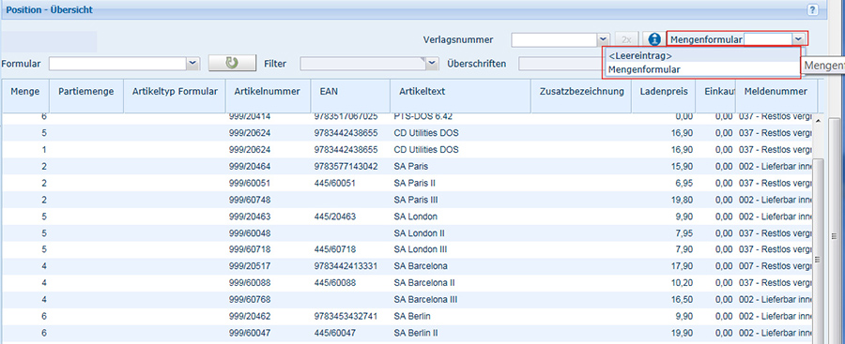
Task: Click the Filter combo box field
Action: (x=362, y=64)
